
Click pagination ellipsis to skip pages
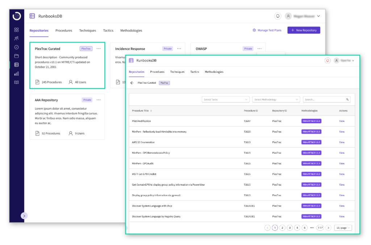click(x=312, y=228)
